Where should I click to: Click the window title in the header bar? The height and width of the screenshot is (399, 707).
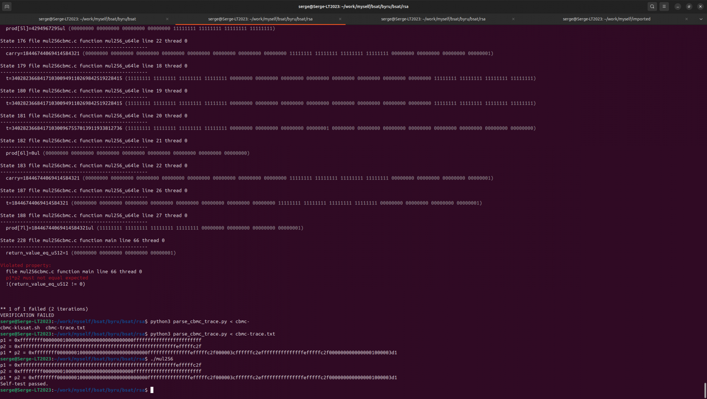click(353, 6)
